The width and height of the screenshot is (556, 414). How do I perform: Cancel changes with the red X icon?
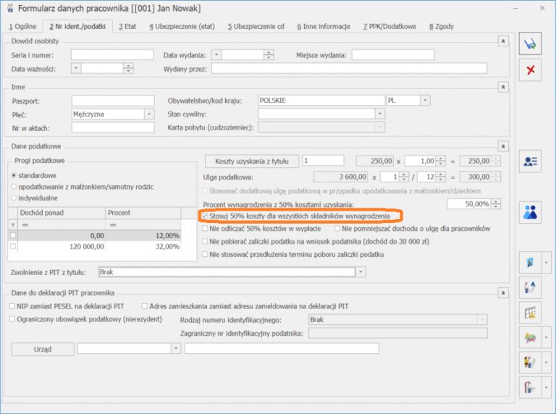point(530,69)
